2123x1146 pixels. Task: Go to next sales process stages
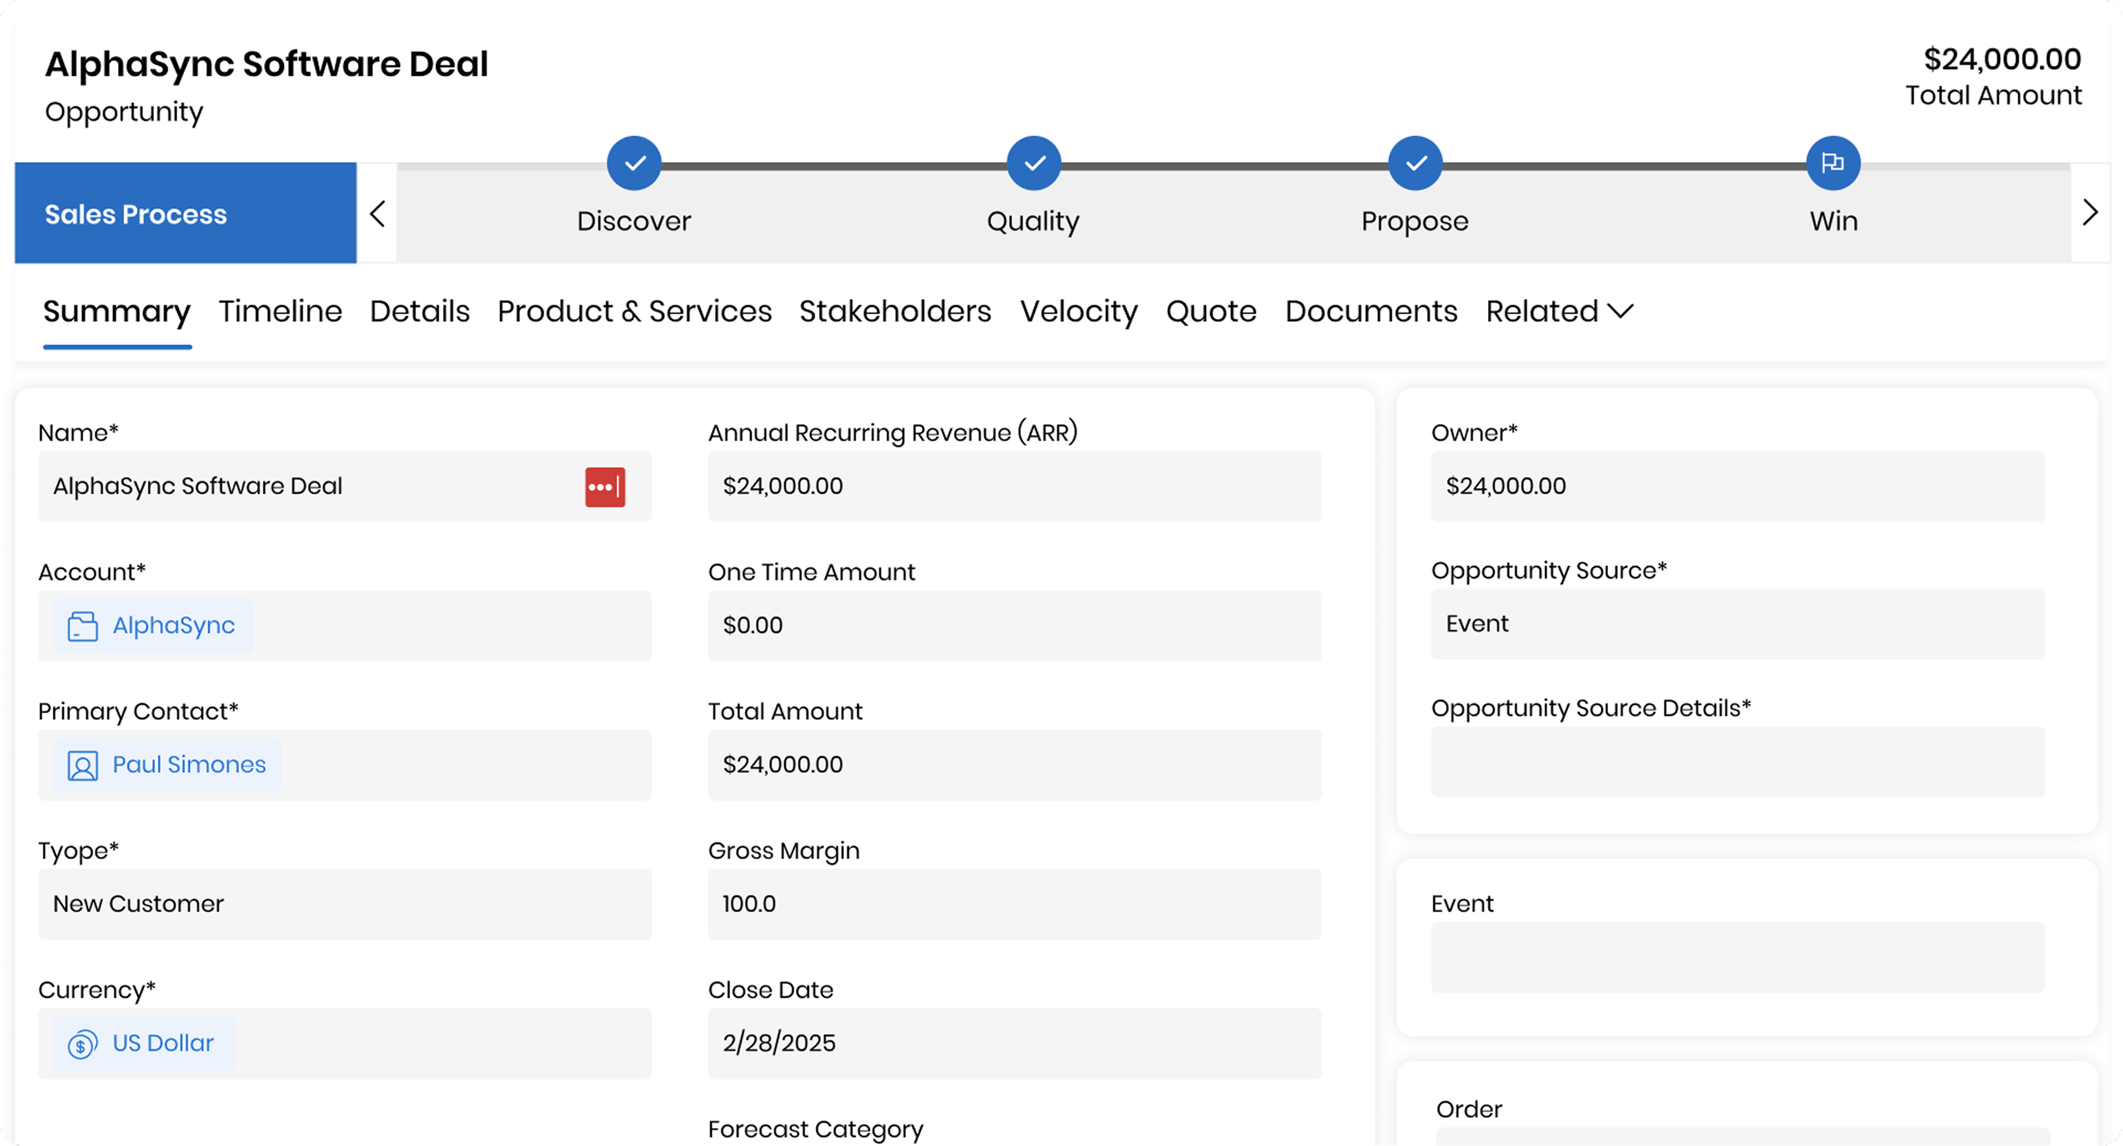pyautogui.click(x=2089, y=212)
